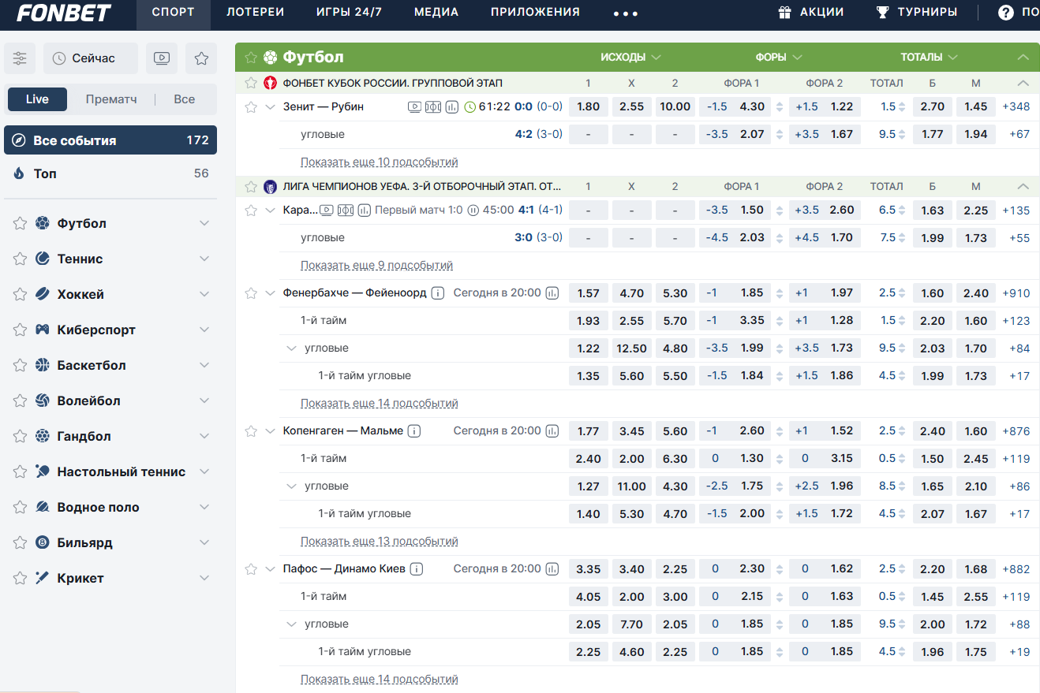Open the statistics icon for Кара... match
This screenshot has height=693, width=1040.
pyautogui.click(x=364, y=211)
